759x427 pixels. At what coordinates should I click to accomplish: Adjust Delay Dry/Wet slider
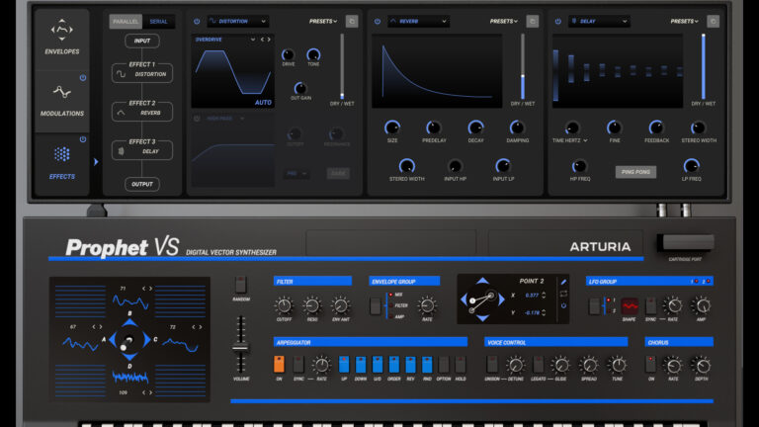(704, 66)
